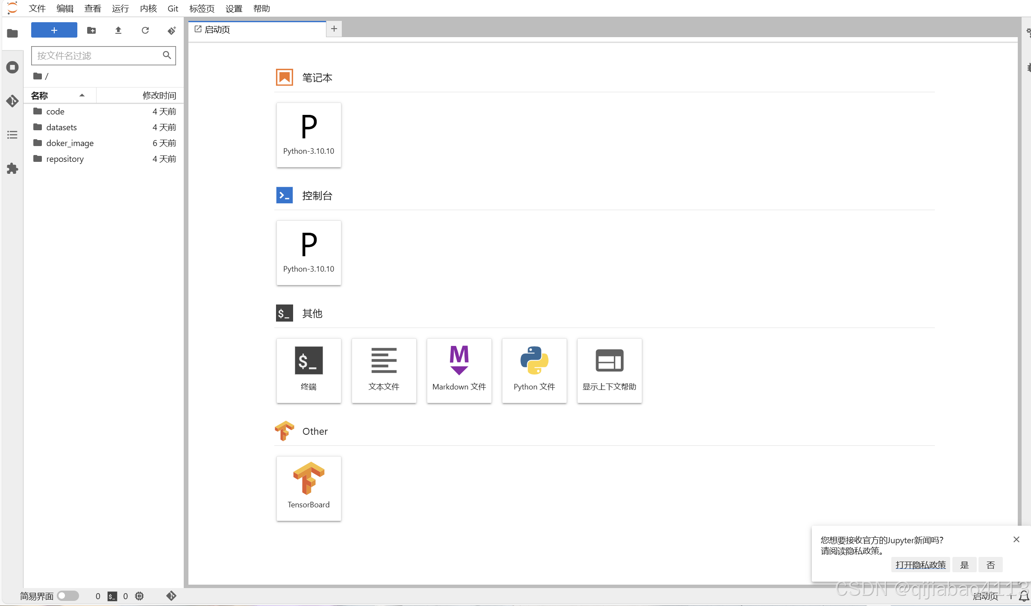Open the datasets folder
Viewport: 1031px width, 606px height.
62,127
